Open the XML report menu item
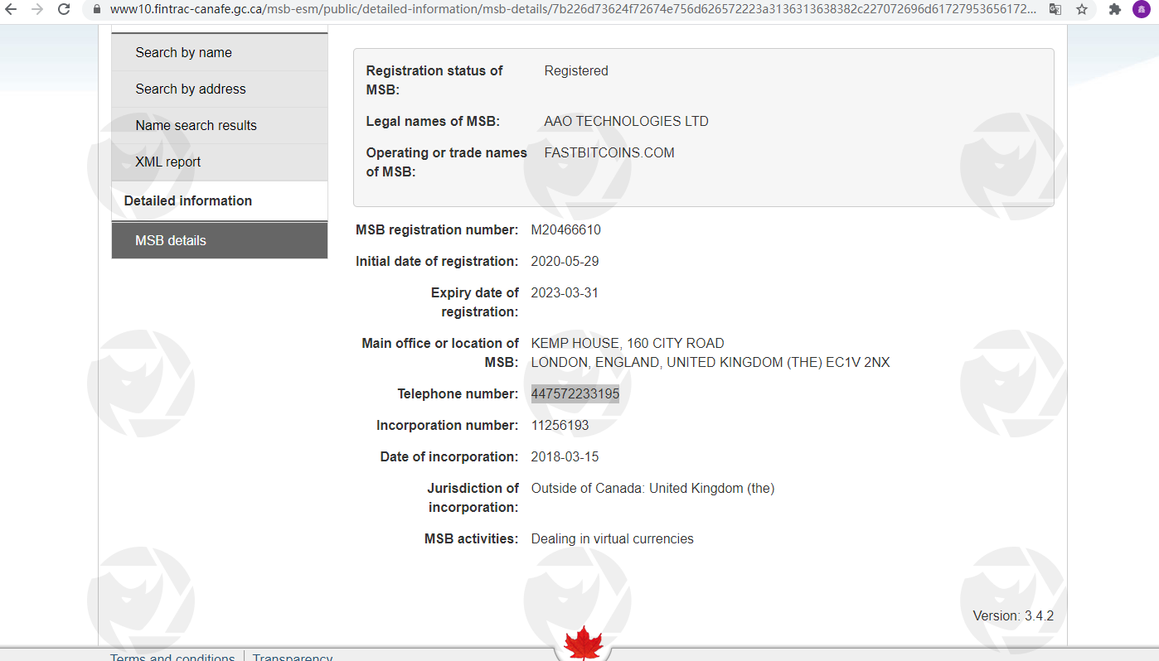The image size is (1159, 661). point(167,162)
